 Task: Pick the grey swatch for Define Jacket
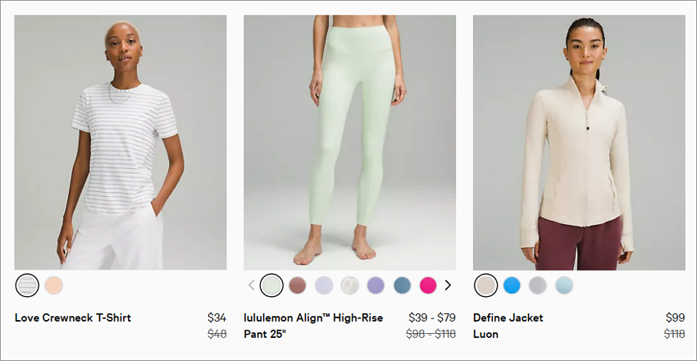tap(538, 286)
